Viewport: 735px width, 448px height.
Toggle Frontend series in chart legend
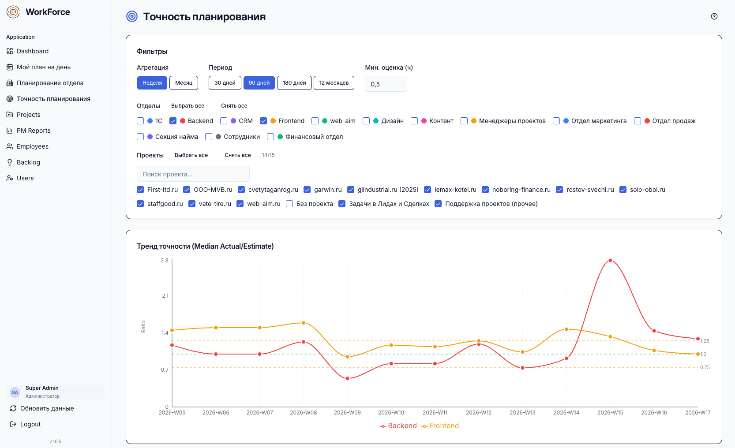[440, 426]
